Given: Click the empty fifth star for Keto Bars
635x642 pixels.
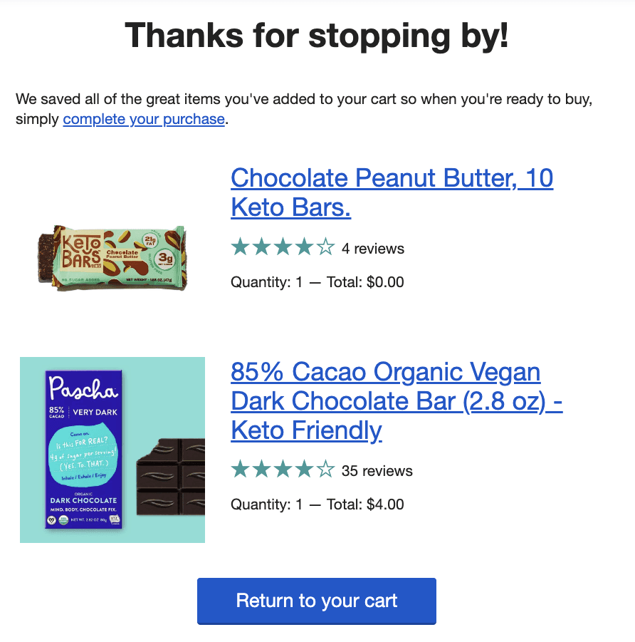Looking at the screenshot, I should coord(325,248).
